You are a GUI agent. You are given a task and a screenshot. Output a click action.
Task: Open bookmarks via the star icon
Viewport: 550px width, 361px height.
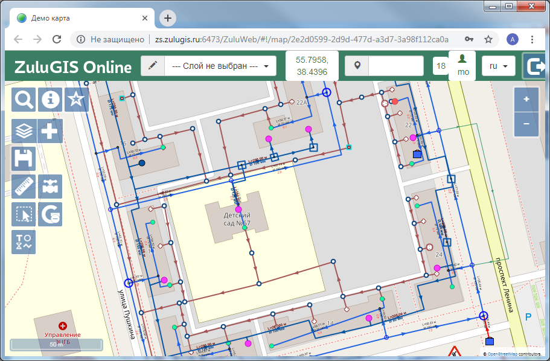coord(75,100)
